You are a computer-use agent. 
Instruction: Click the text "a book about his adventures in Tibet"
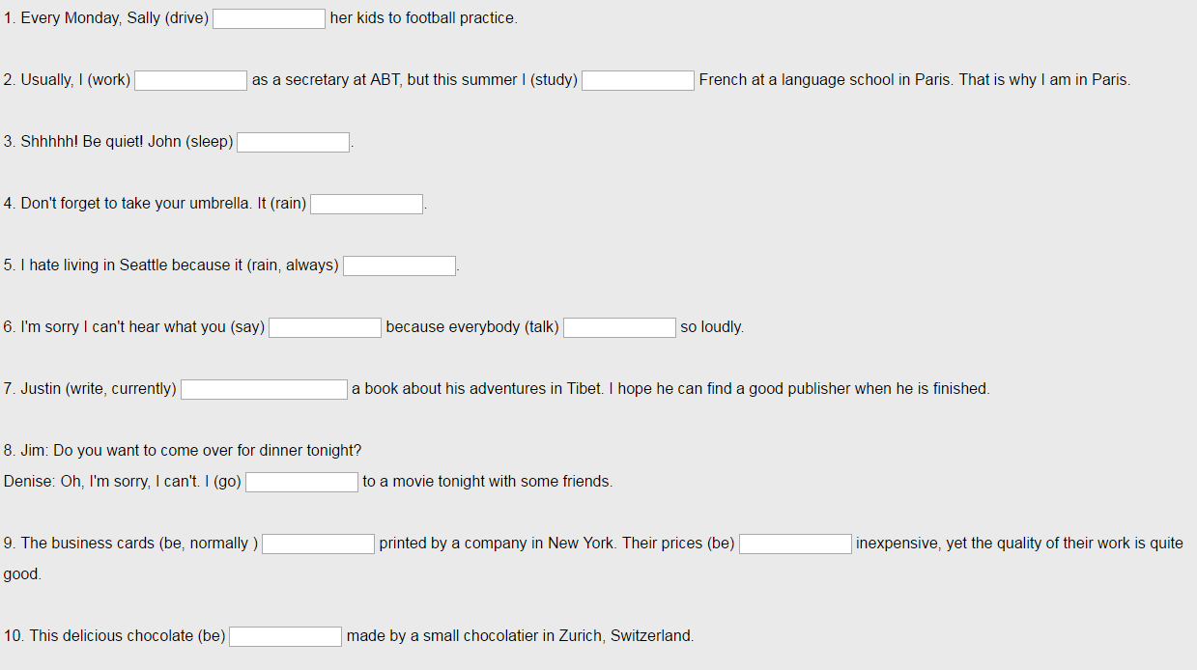pos(477,389)
